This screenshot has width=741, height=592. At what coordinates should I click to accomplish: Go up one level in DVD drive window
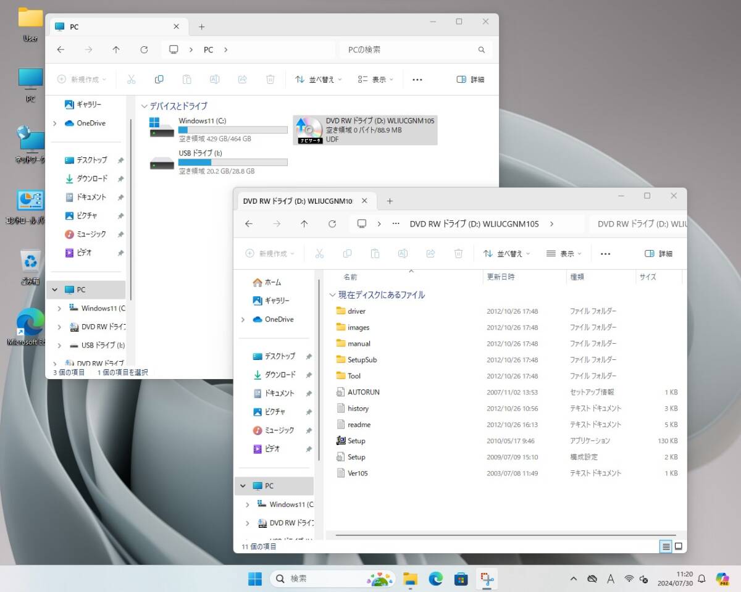tap(304, 223)
